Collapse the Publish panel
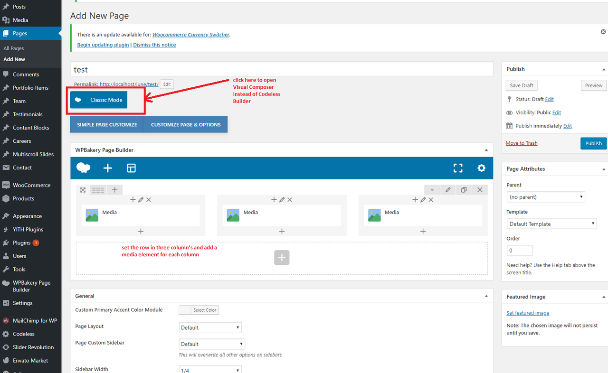Viewport: 608px width, 373px height. coord(604,69)
